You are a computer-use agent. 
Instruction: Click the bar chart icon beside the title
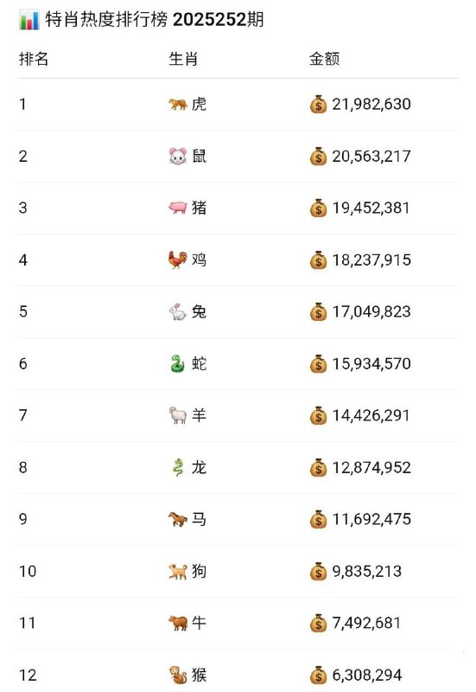[29, 20]
